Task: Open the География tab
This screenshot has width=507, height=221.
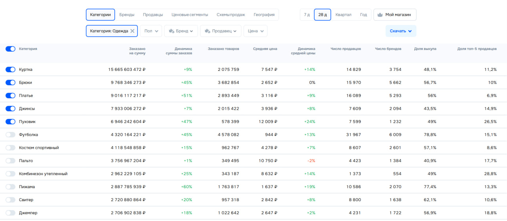Action: 264,15
